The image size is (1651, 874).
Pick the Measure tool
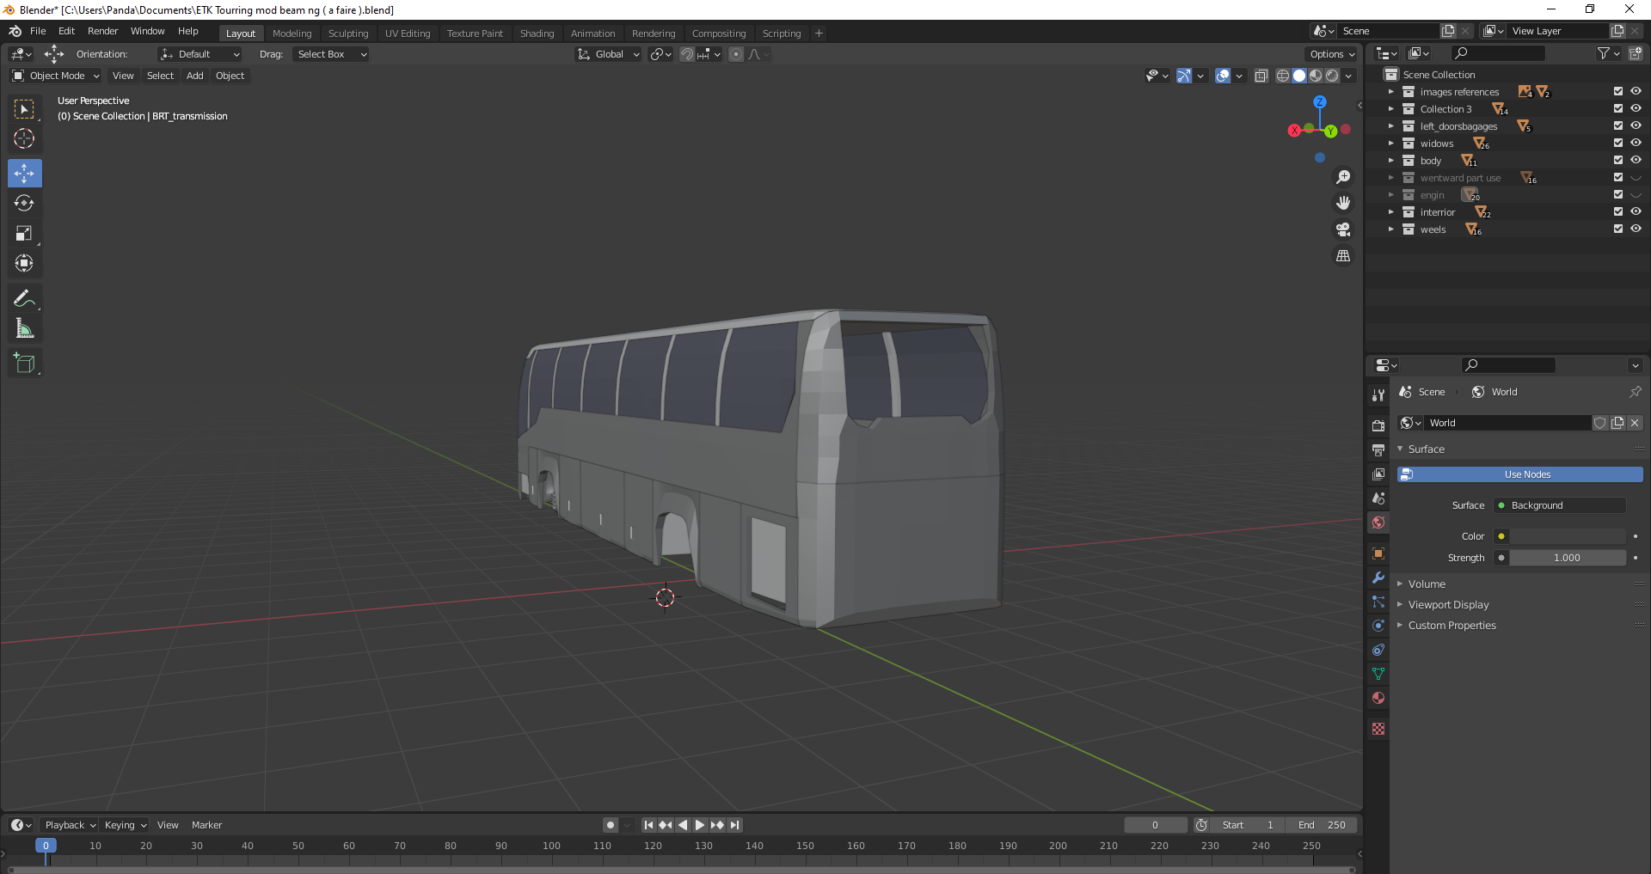click(24, 328)
